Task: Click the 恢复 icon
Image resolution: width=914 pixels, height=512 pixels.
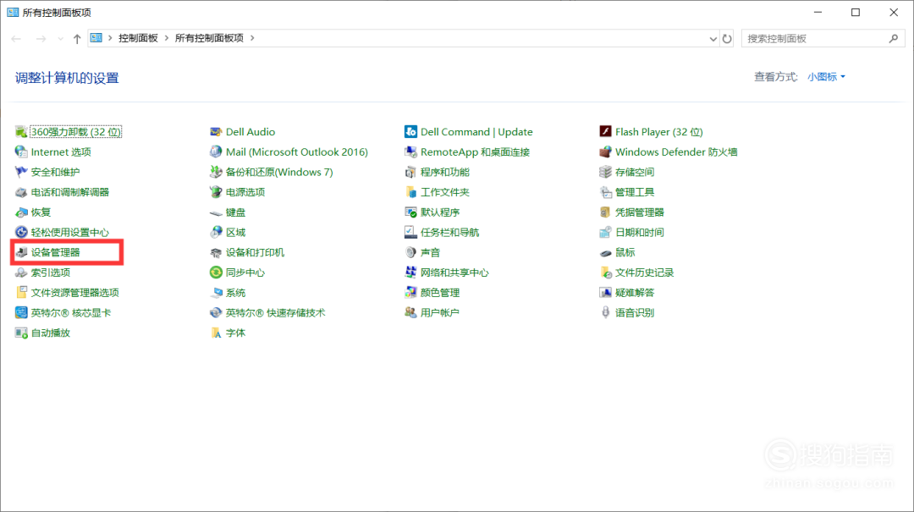Action: click(21, 212)
